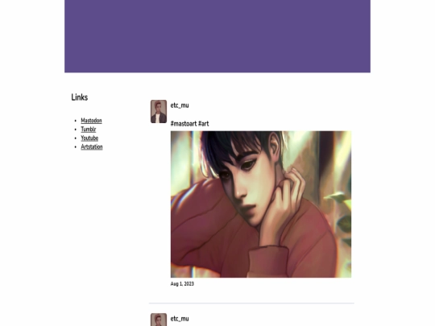The height and width of the screenshot is (326, 435).
Task: Click the Links sidebar heading
Action: 79,97
